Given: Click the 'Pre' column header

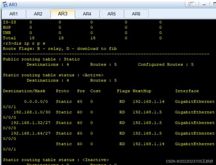Looking at the screenshot, I should click(81, 91).
